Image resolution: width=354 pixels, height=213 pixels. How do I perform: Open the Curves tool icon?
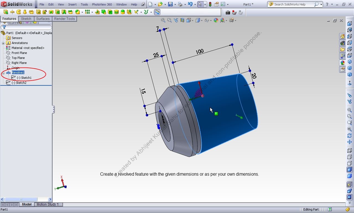click(146, 12)
